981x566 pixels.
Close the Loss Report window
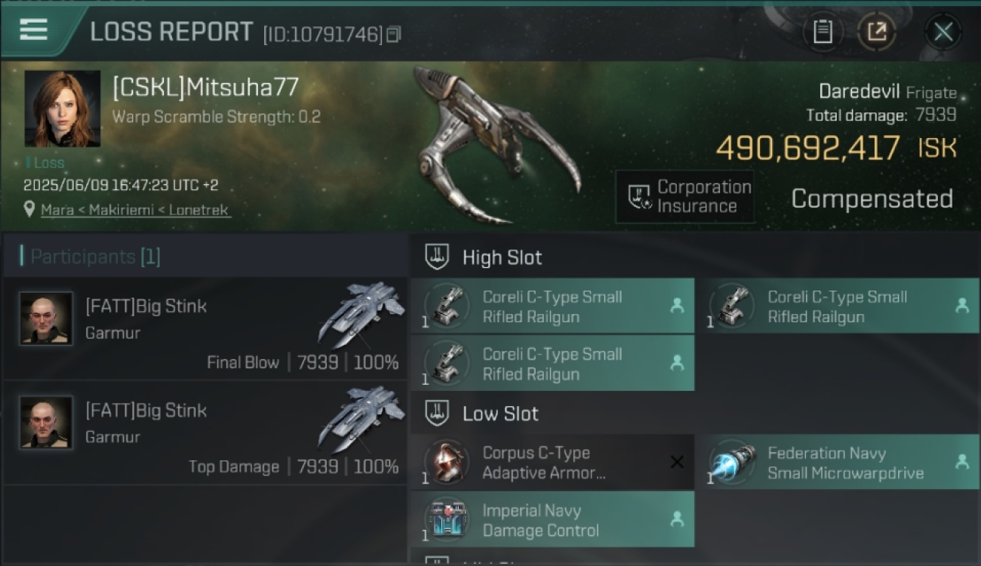pyautogui.click(x=943, y=32)
